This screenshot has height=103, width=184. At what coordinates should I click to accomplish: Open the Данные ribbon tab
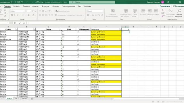55,6
